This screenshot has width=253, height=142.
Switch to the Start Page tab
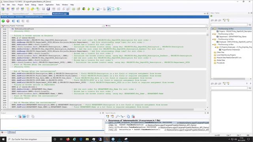coord(5,14)
